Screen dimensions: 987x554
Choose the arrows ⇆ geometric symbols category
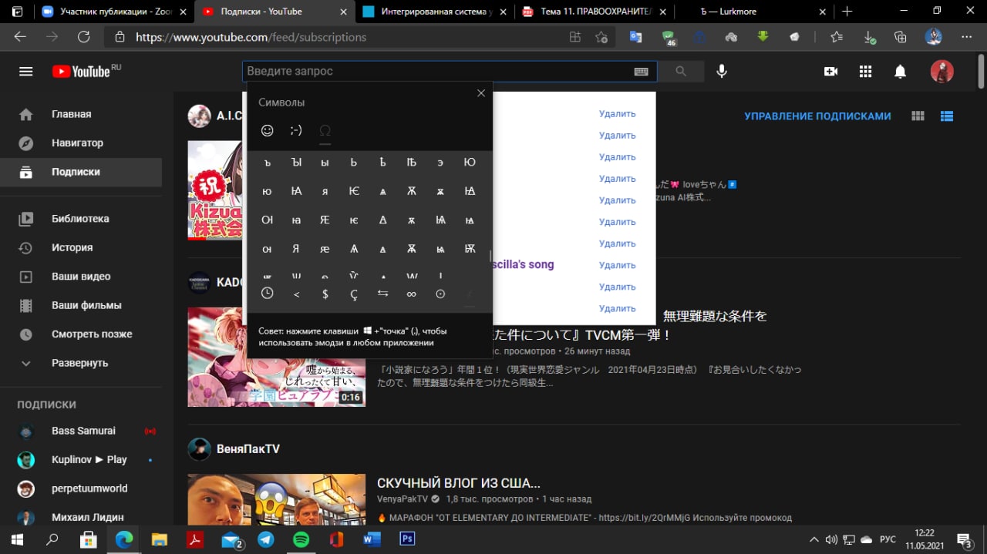[382, 294]
